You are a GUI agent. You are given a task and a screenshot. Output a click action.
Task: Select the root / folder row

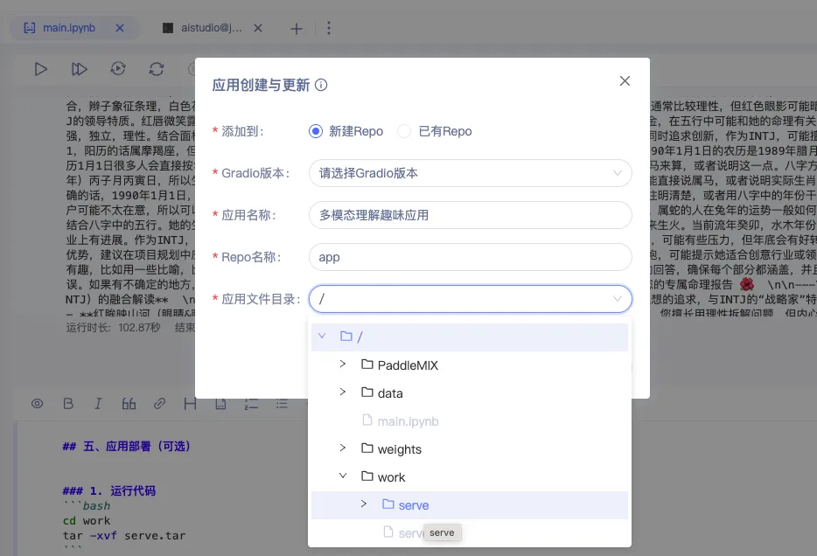pos(470,337)
